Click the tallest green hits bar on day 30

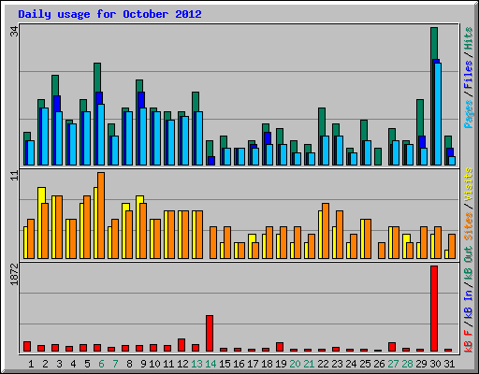434,44
